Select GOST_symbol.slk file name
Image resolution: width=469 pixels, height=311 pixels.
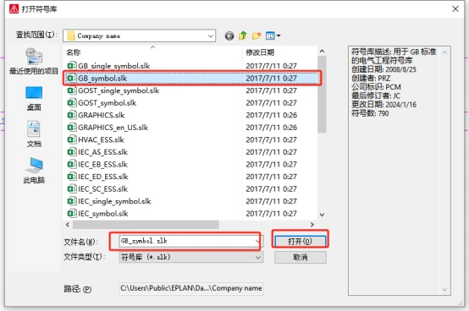107,103
